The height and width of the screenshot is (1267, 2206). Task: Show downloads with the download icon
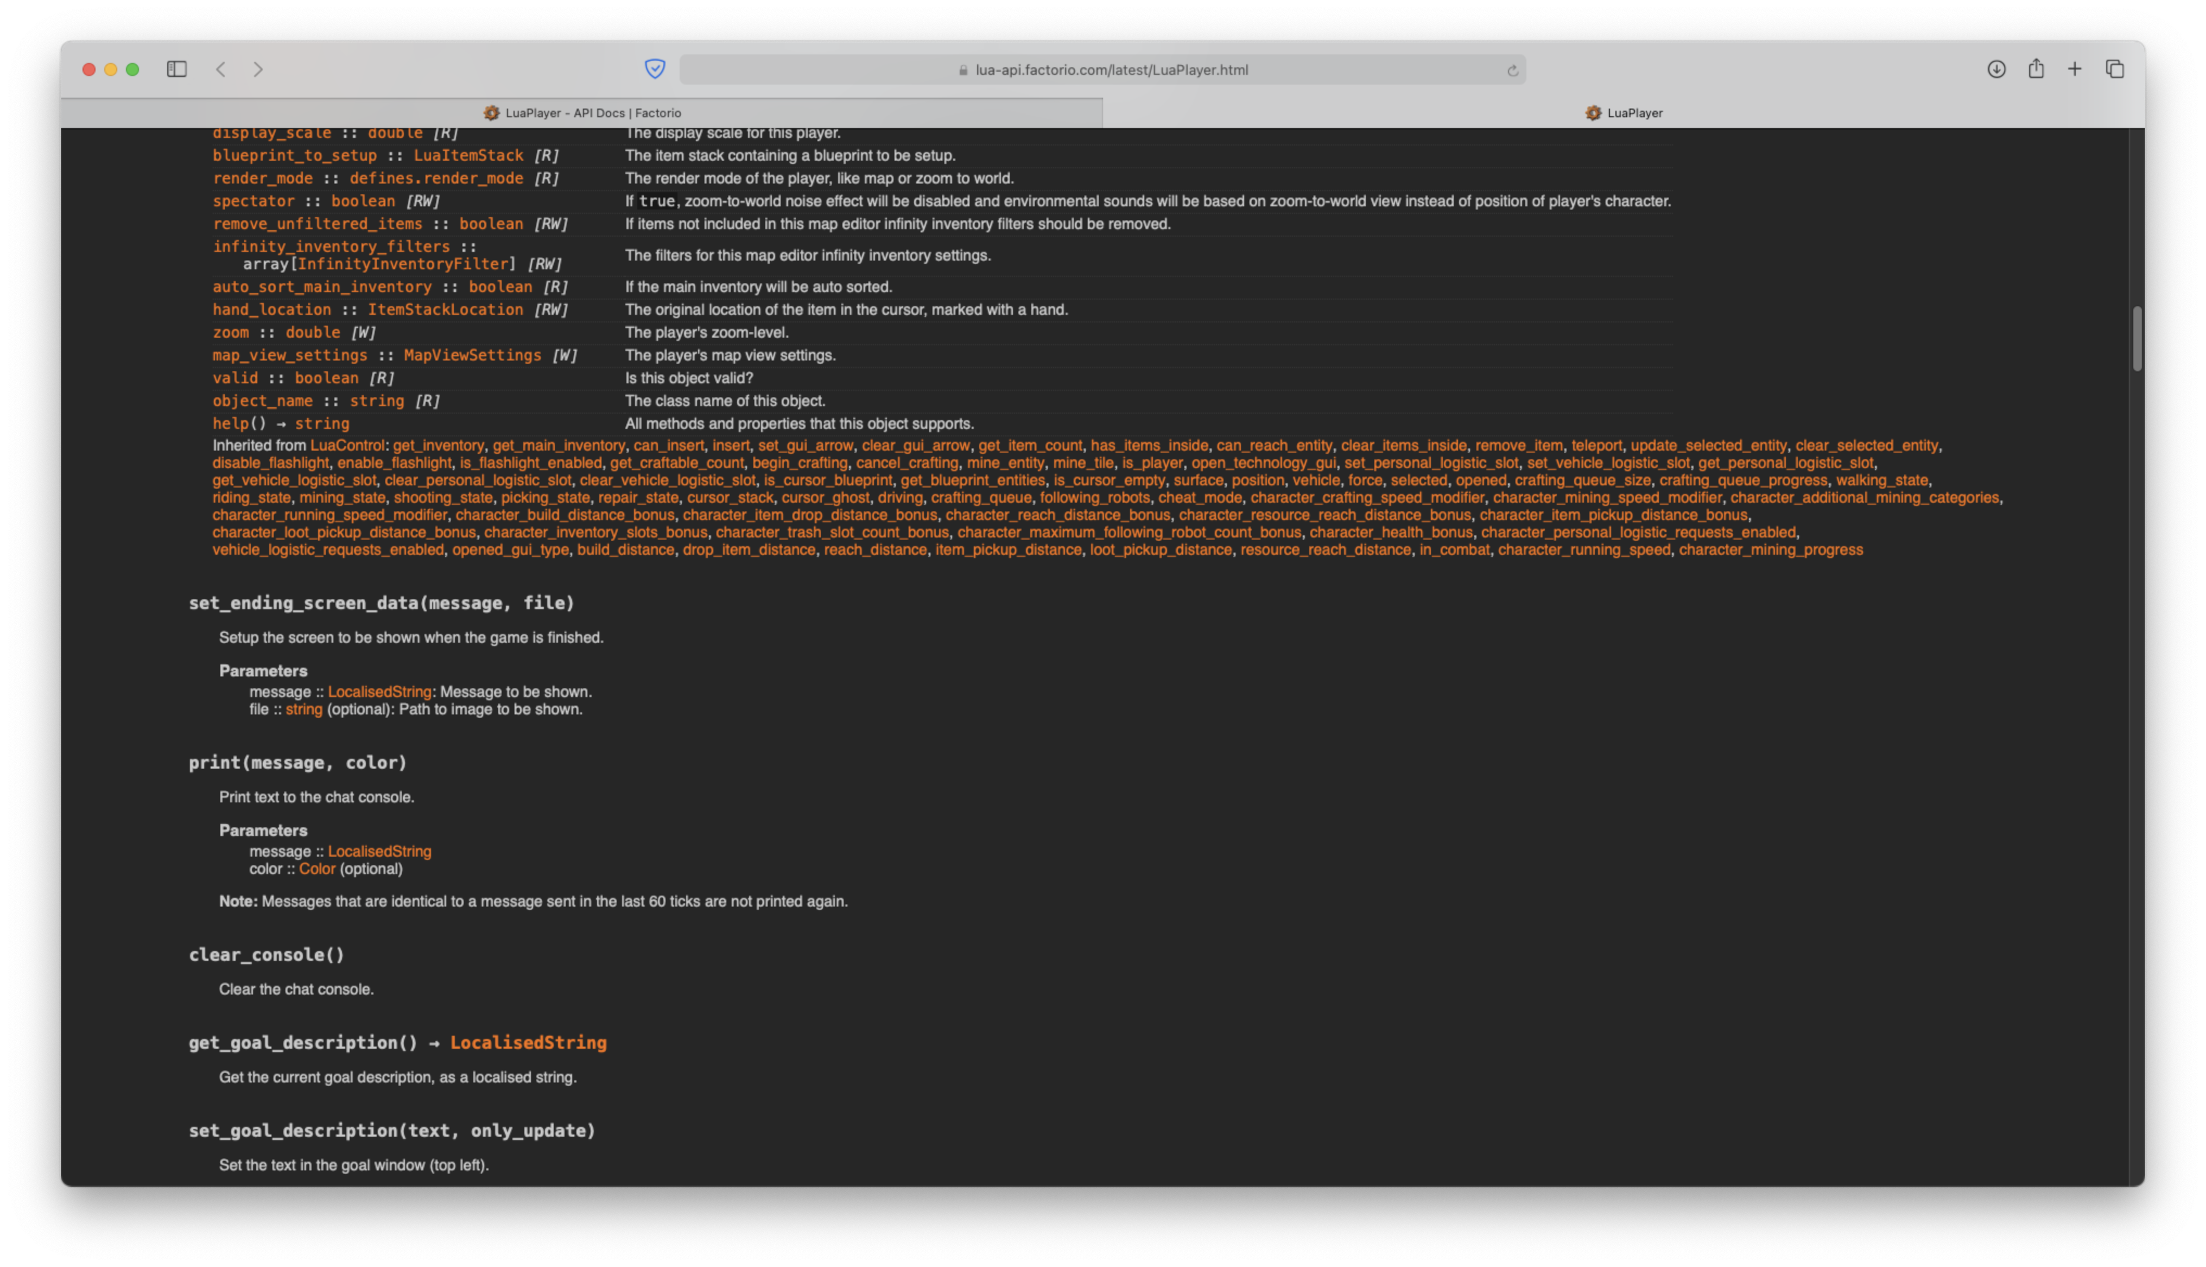(x=1996, y=69)
